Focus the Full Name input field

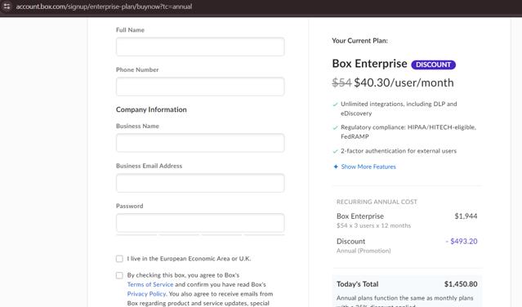[x=200, y=47]
